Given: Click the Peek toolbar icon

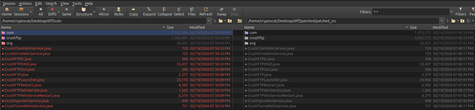Looking at the screenshot, I should click(472, 12).
